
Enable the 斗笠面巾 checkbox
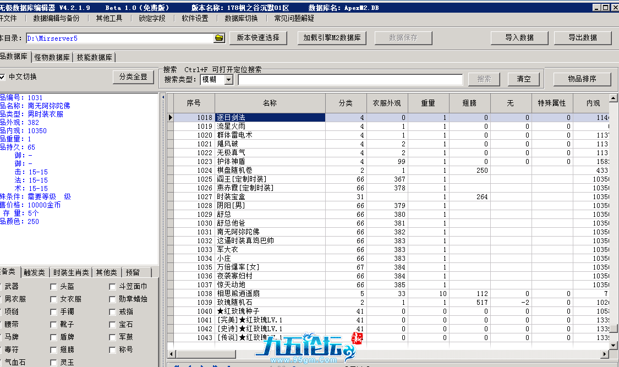pos(113,287)
